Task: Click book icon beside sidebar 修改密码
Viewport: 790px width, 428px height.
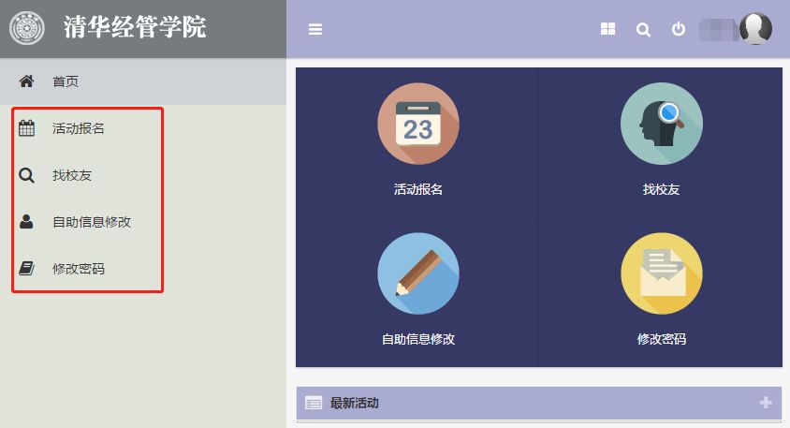Action: pyautogui.click(x=26, y=268)
